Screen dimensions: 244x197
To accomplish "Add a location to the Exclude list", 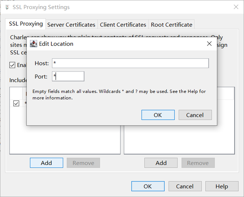I will tap(161, 163).
